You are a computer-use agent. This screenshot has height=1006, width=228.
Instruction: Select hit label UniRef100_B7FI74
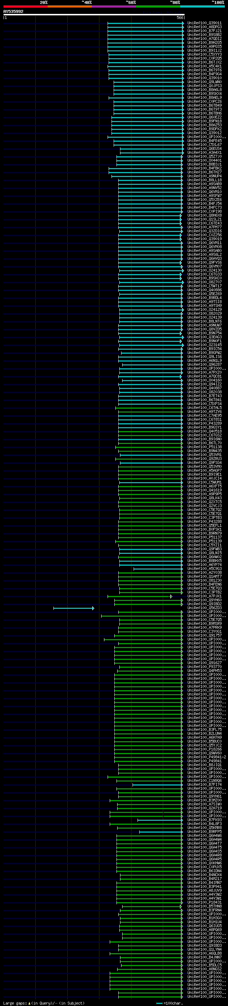pyautogui.click(x=204, y=785)
